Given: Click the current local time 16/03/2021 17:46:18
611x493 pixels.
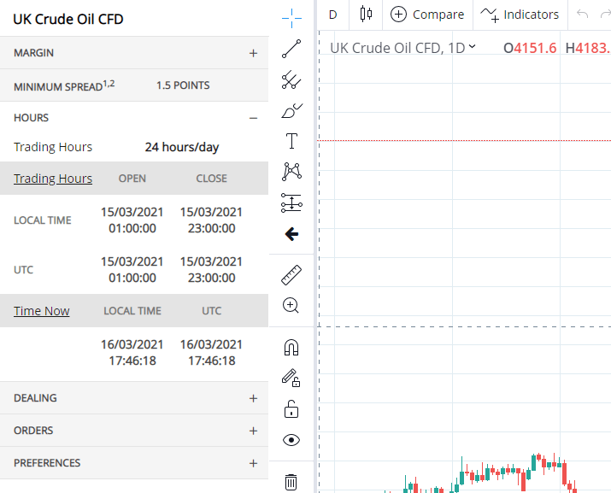Looking at the screenshot, I should point(132,353).
